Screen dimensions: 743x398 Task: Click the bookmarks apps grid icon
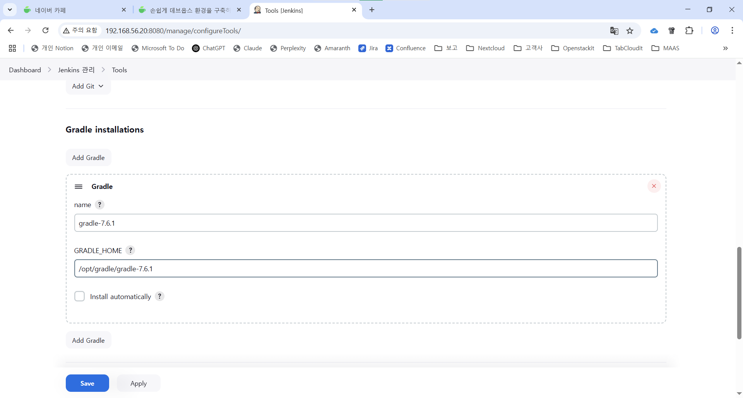point(12,48)
